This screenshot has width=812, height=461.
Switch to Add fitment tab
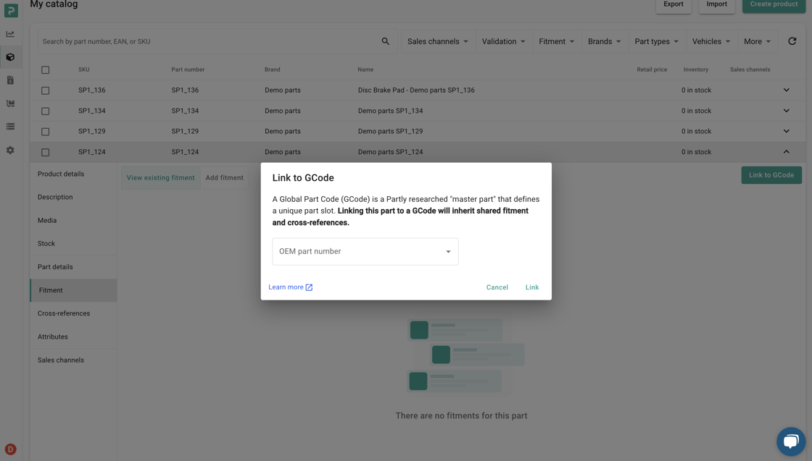coord(224,178)
